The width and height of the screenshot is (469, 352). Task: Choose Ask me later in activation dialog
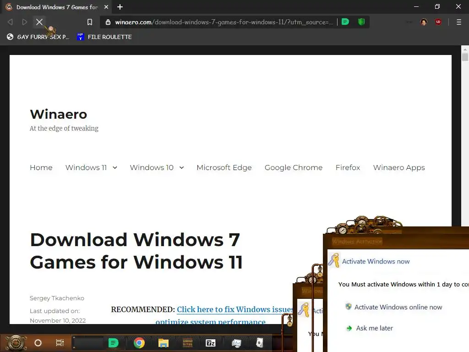coord(374,328)
